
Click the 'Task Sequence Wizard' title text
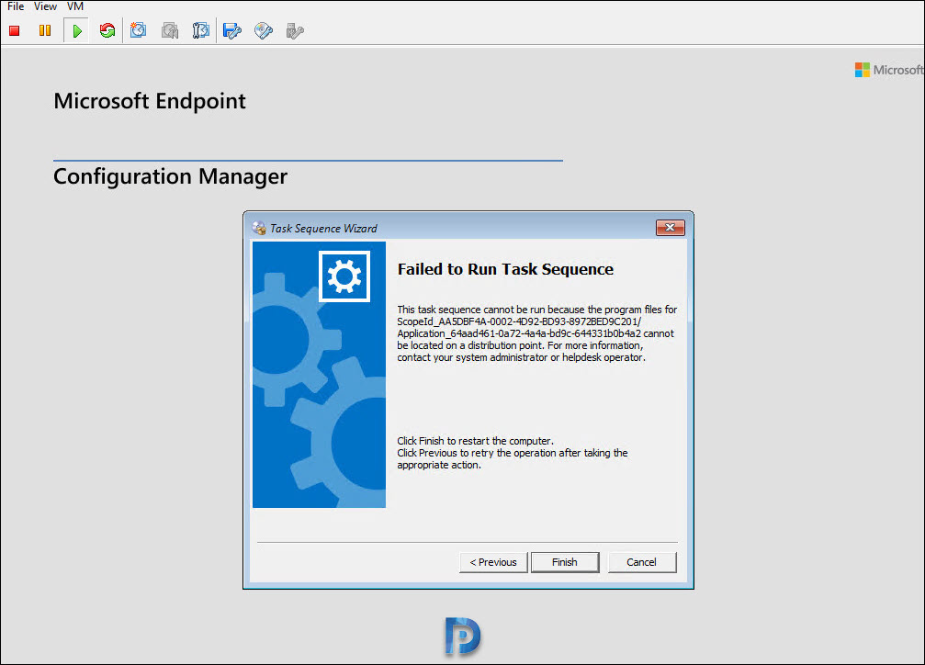[x=324, y=229]
